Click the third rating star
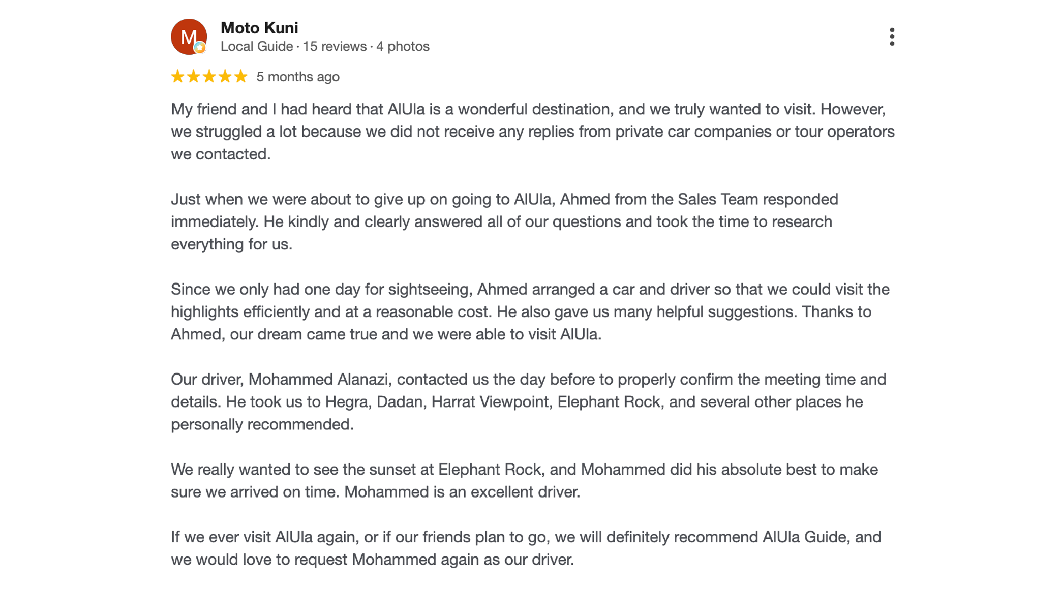The image size is (1062, 597). [209, 76]
